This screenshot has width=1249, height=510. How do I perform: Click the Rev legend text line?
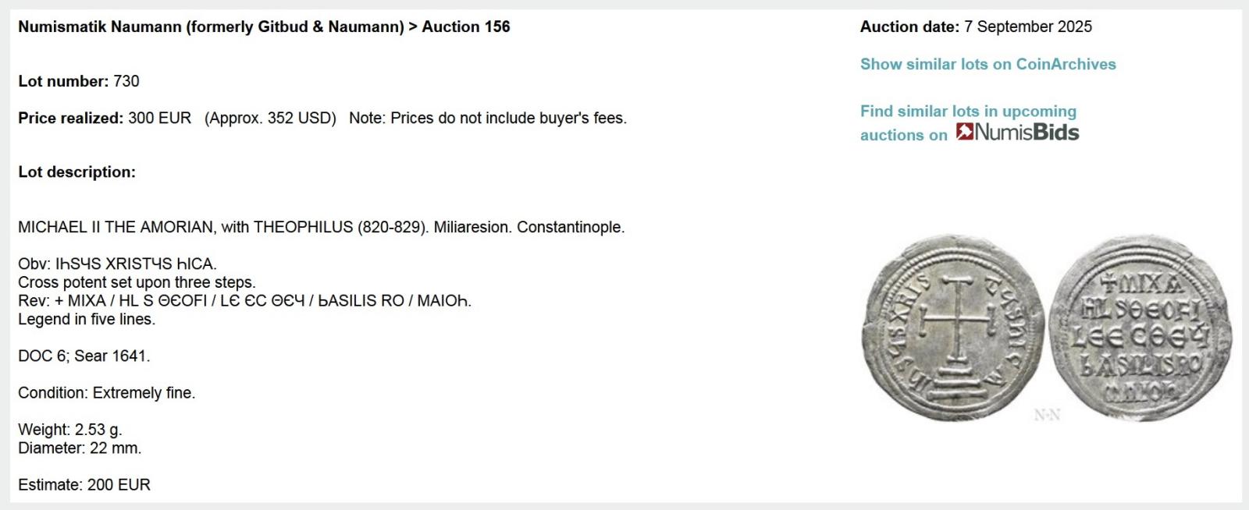coord(244,301)
